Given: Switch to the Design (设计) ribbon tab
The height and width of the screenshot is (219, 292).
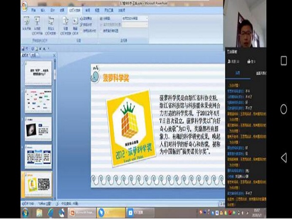Looking at the screenshot, I should click(x=53, y=10).
